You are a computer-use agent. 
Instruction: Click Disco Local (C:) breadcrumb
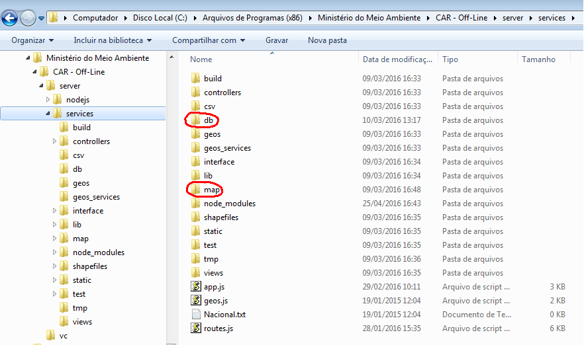coord(160,18)
